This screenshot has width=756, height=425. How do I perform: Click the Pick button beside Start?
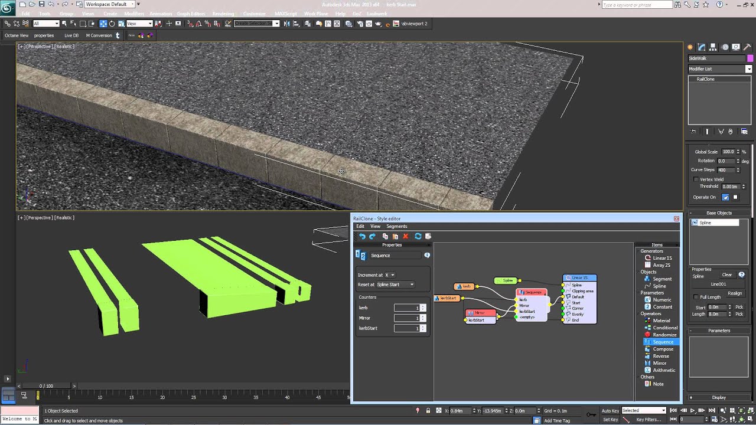coord(739,308)
